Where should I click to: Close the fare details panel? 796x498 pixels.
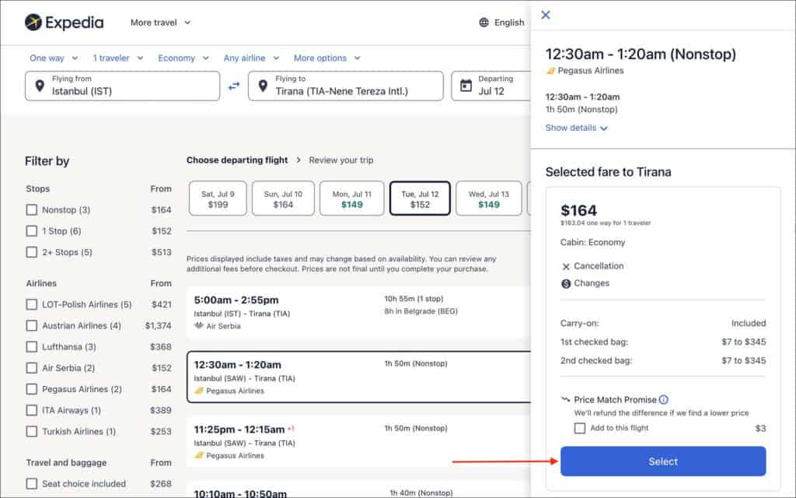[x=546, y=15]
